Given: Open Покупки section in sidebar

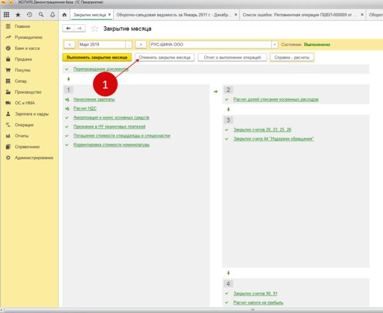Looking at the screenshot, I should click(x=23, y=70).
